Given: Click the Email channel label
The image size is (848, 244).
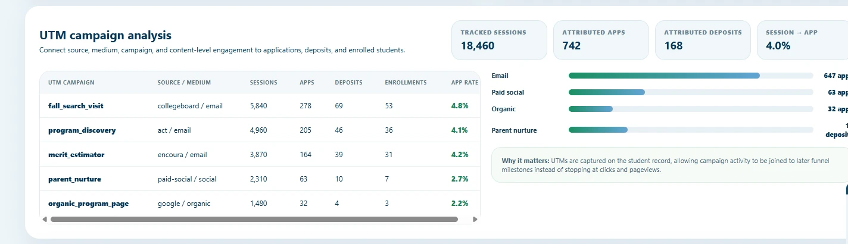Looking at the screenshot, I should point(500,76).
